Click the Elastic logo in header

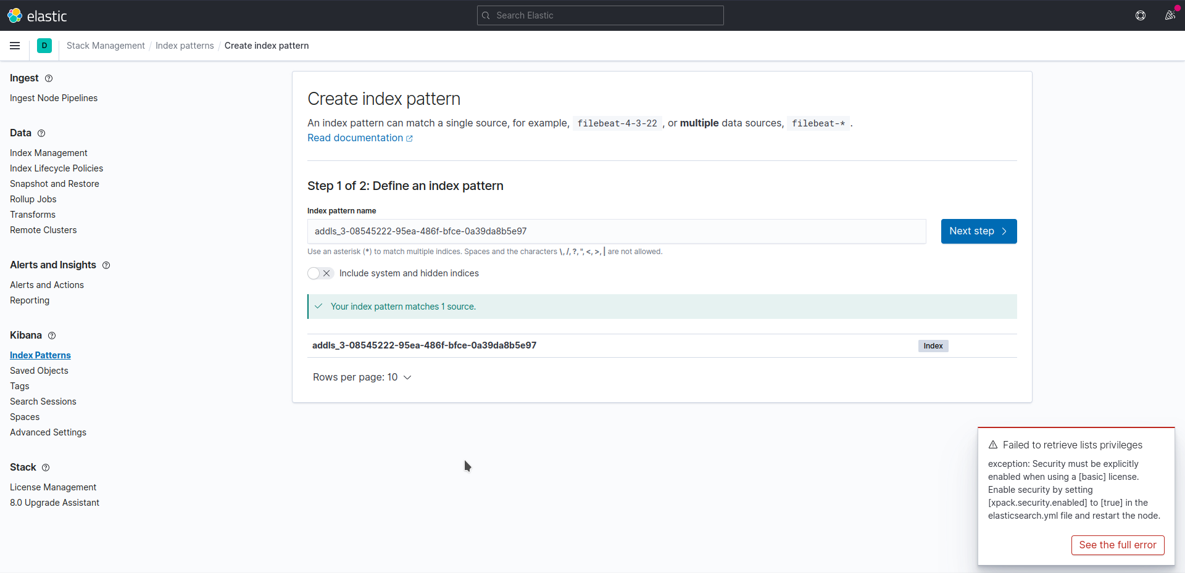pyautogui.click(x=37, y=15)
